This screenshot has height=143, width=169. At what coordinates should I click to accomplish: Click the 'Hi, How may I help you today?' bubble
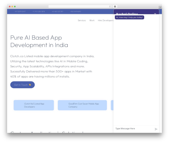(x=129, y=17)
